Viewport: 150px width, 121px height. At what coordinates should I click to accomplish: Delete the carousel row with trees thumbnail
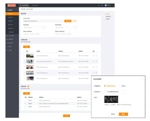(x=96, y=56)
